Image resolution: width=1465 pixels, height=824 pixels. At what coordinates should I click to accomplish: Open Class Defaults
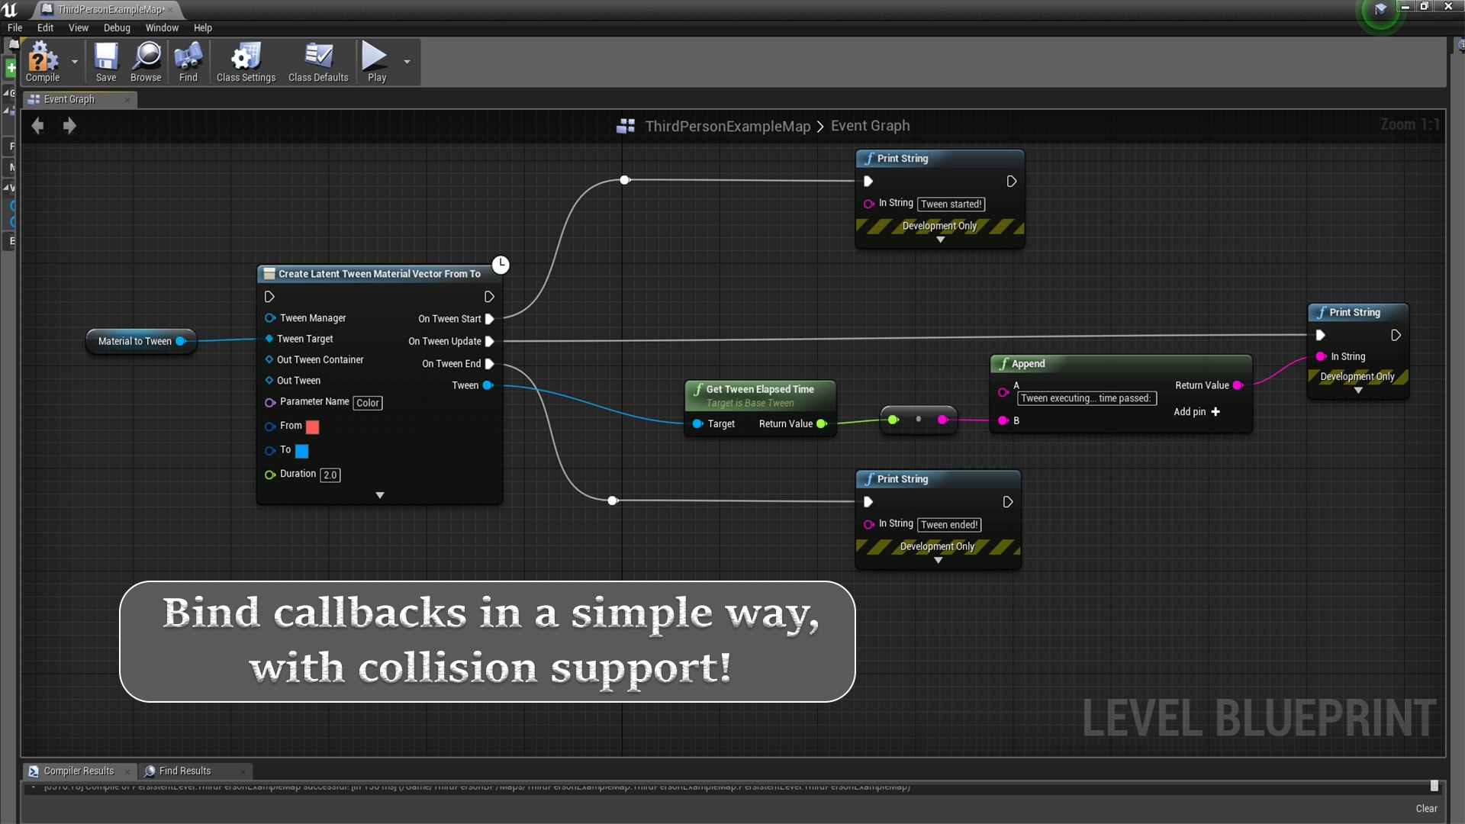[x=318, y=62]
